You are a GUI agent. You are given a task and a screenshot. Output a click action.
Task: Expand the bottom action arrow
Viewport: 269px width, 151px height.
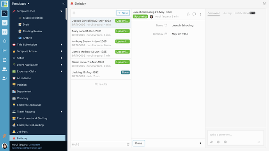[x=200, y=143]
